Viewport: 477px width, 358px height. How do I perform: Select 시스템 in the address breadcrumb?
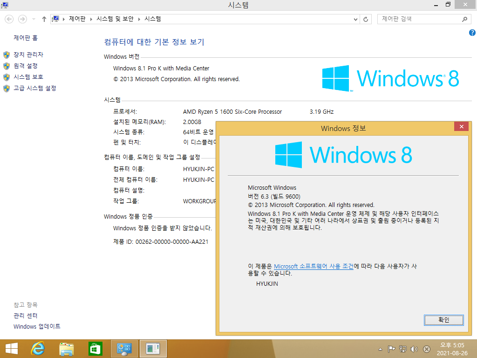153,19
